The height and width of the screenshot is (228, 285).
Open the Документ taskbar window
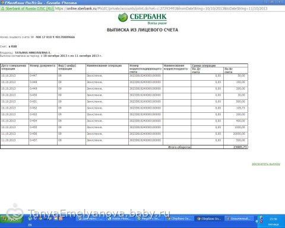[91, 218]
